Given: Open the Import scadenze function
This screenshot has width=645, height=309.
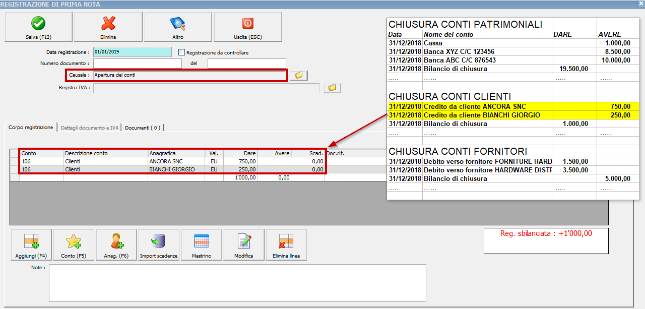Looking at the screenshot, I should coord(159,245).
